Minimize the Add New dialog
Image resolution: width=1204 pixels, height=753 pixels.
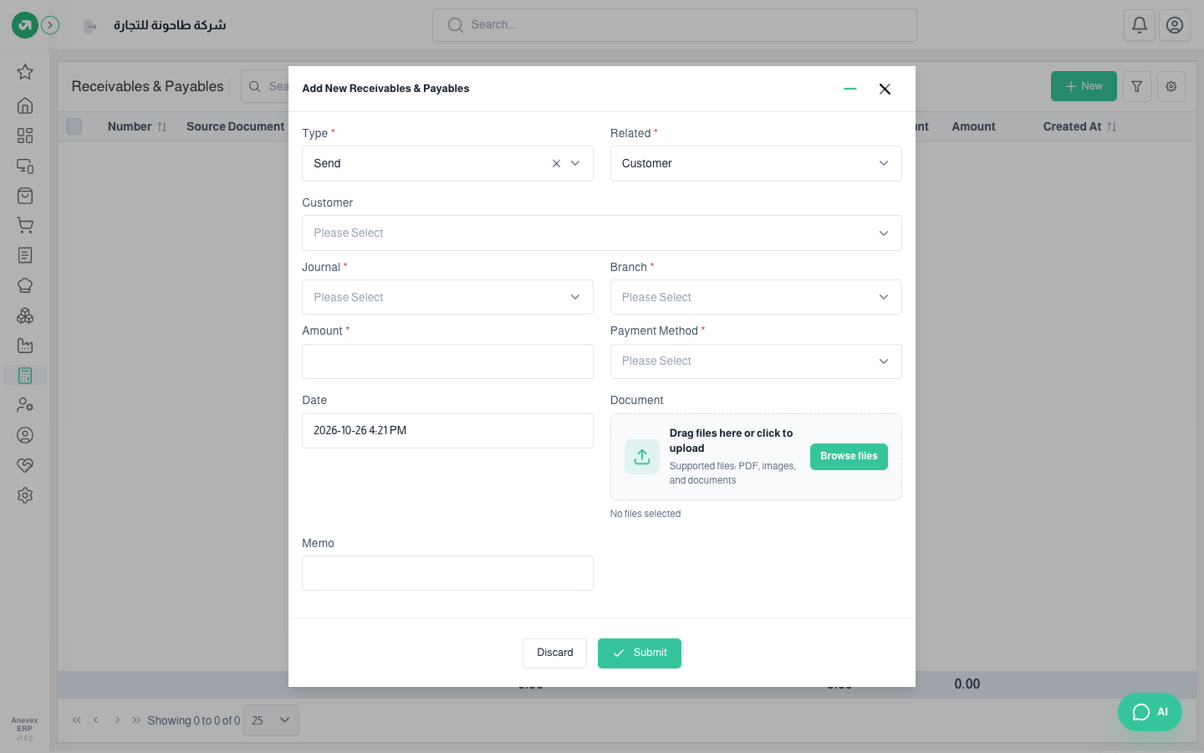(x=850, y=89)
